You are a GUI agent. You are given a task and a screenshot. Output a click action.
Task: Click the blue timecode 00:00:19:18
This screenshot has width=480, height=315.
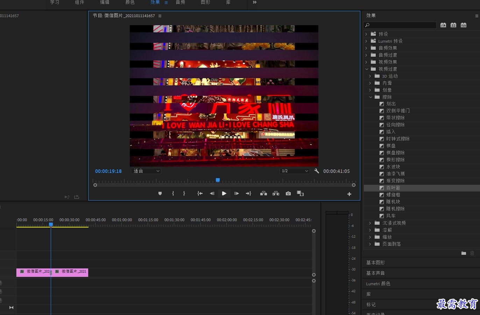coord(108,171)
